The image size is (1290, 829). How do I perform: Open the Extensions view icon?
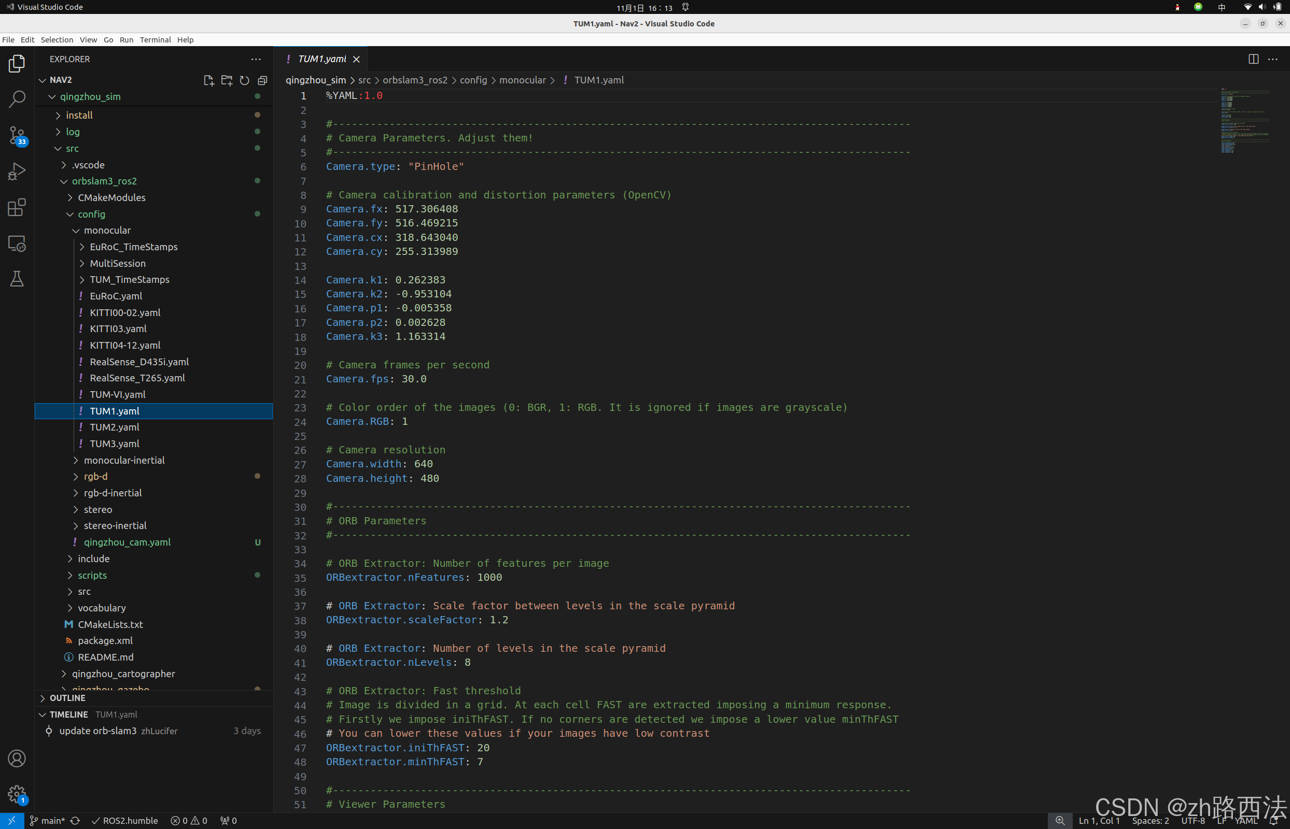click(x=17, y=207)
